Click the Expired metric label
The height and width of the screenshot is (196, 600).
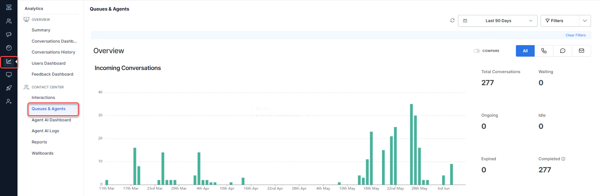[488, 159]
